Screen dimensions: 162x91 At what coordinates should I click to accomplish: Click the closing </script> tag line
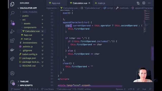64,79
